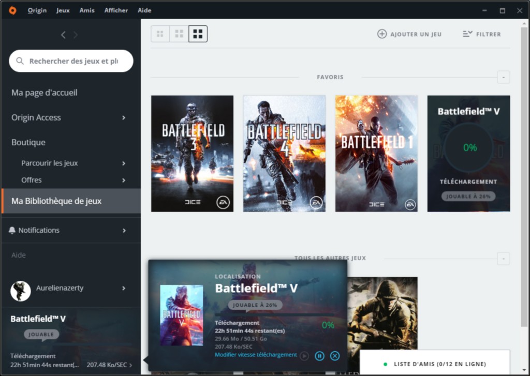The image size is (530, 376).
Task: Go to Ma page d'accueil
Action: point(45,93)
